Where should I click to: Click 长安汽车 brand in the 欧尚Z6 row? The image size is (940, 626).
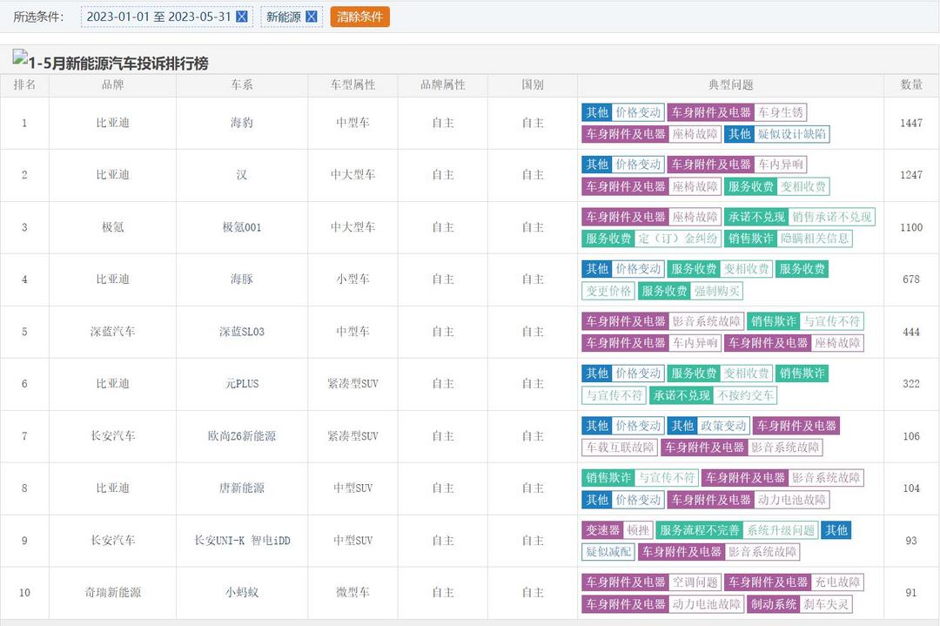tap(112, 436)
